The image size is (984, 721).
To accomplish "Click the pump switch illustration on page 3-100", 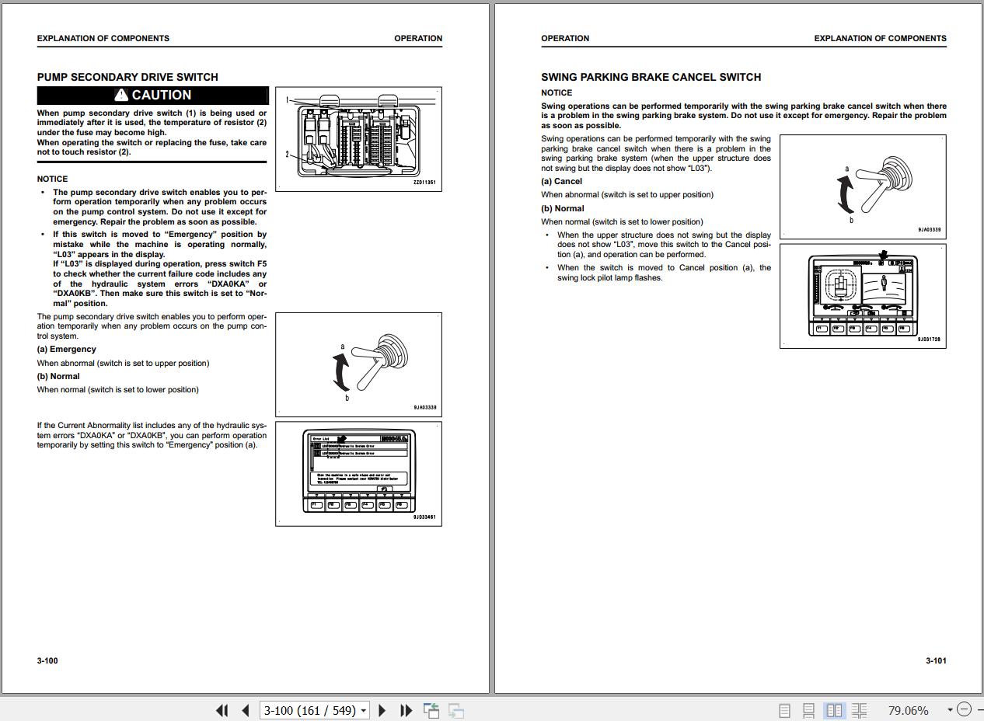I will pos(358,364).
